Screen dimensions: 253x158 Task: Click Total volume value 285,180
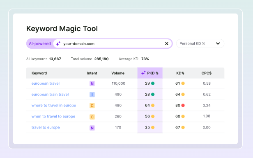pos(101,59)
